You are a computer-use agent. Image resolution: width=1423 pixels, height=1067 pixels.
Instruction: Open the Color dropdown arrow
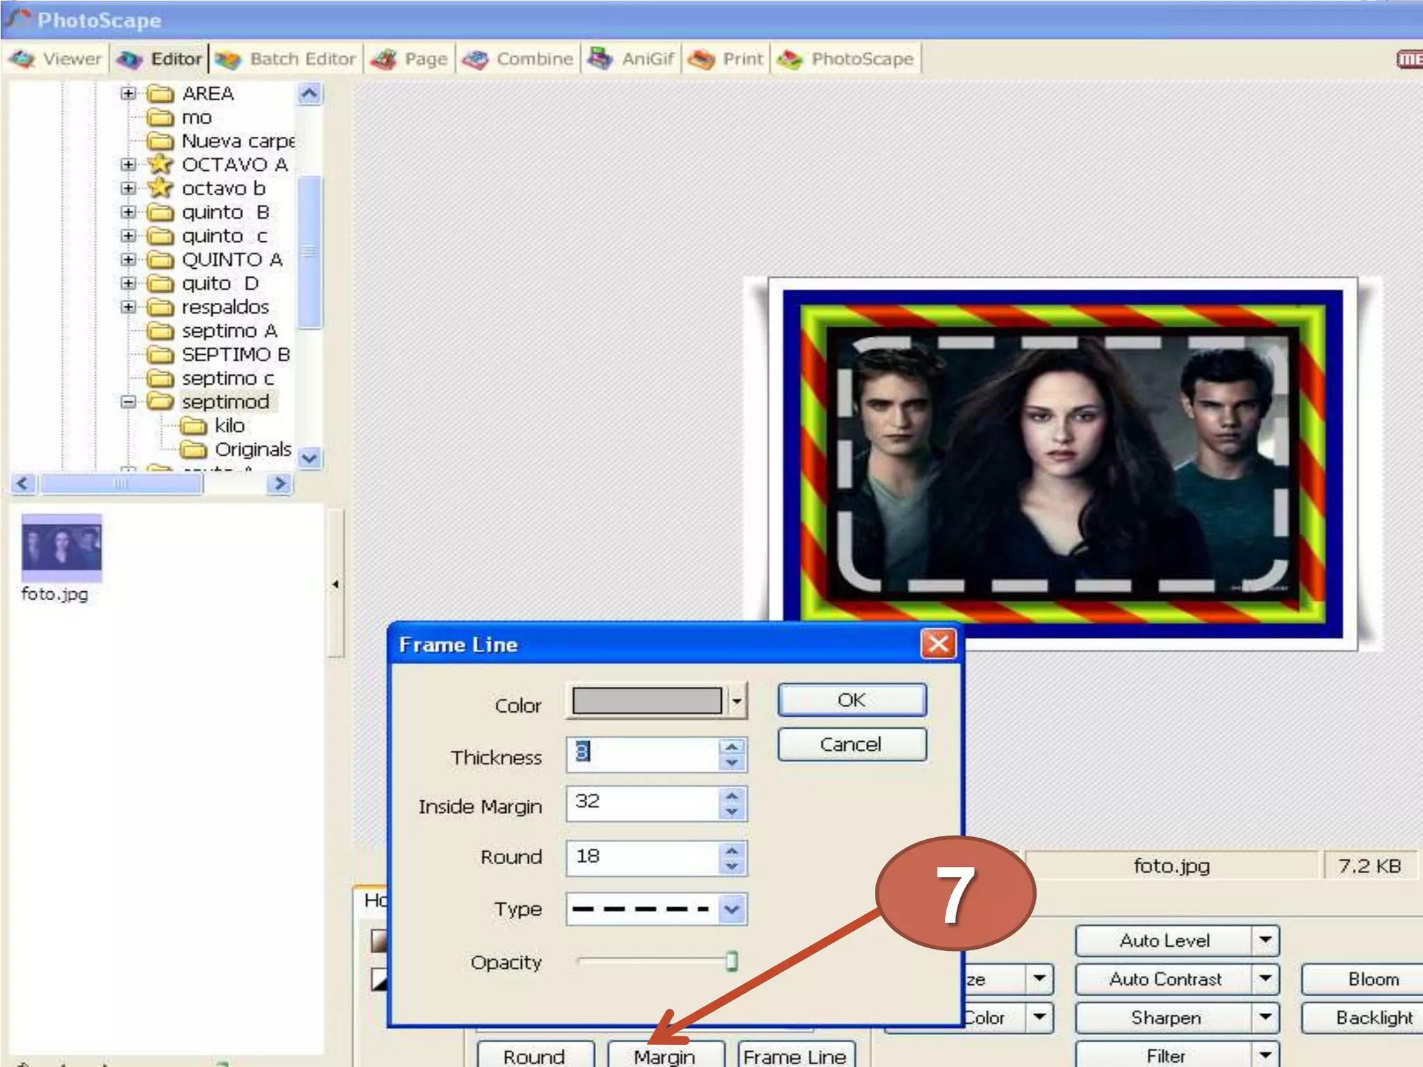[x=737, y=701]
